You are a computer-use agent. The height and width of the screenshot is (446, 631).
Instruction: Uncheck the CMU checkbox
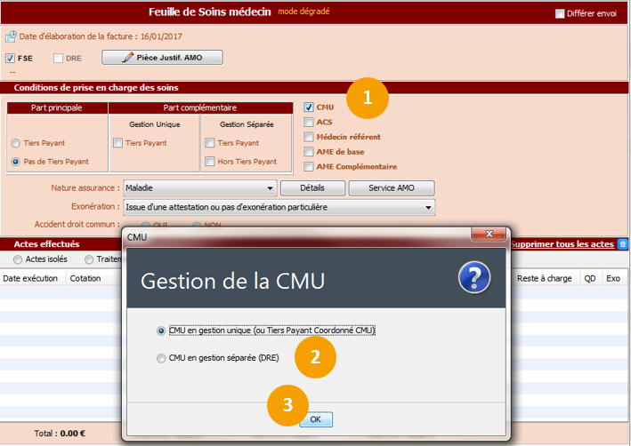pyautogui.click(x=309, y=108)
